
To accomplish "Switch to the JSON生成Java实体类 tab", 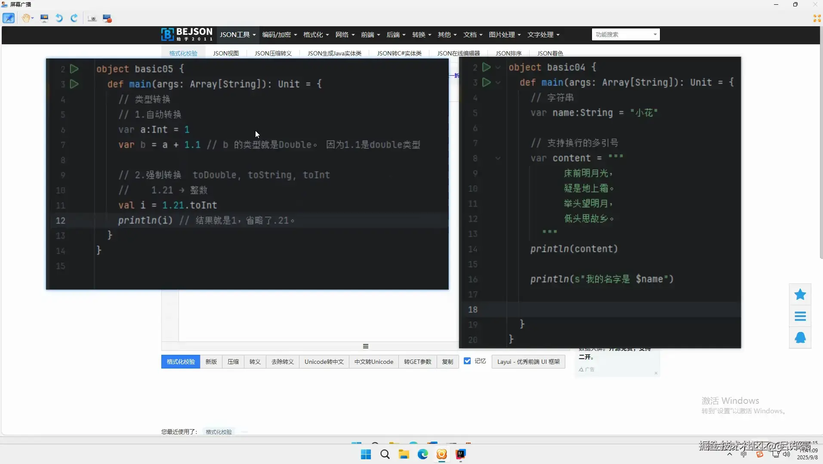I will tap(334, 53).
